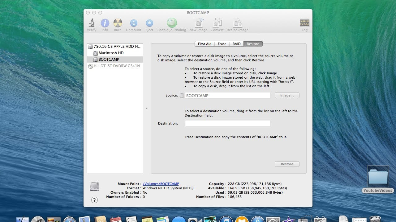Click the Source field containing BOOTCAMP
Viewport: 396px width, 222px height.
227,96
